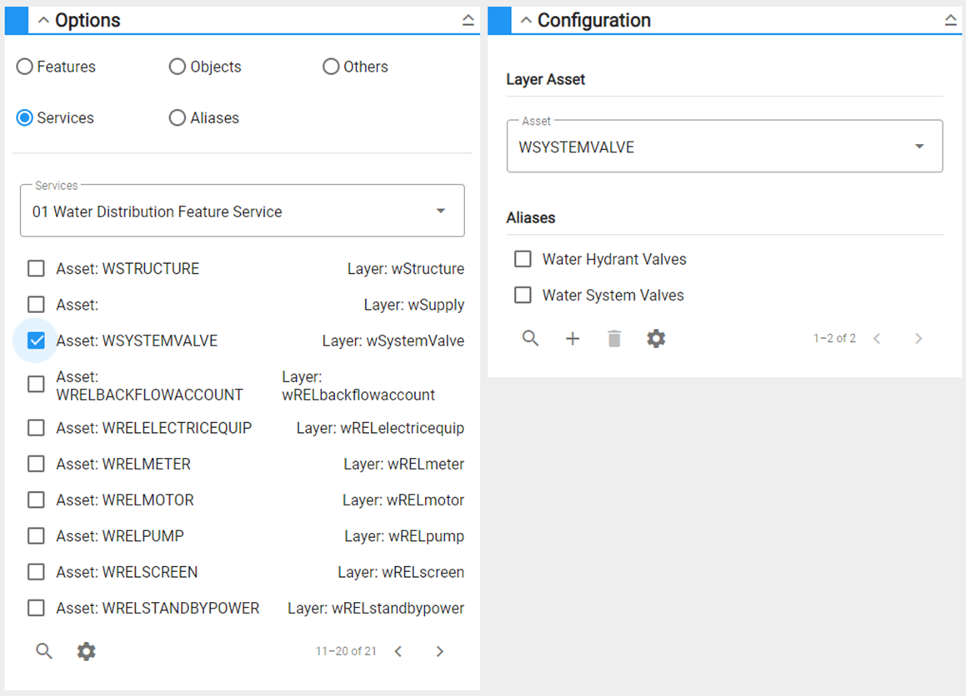
Task: Select the WRELPUMP asset row
Action: pos(36,535)
